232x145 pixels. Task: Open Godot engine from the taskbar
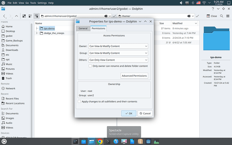148,141
